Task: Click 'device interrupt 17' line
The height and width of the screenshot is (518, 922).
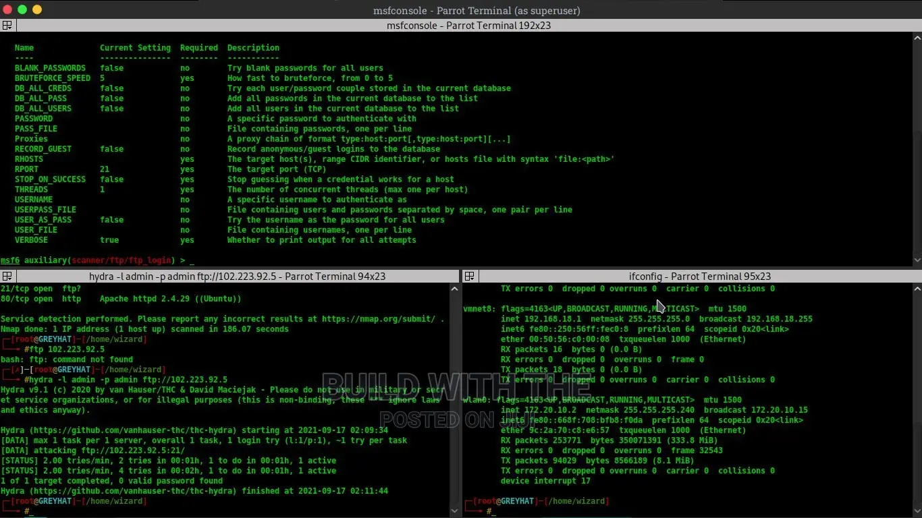Action: [546, 481]
